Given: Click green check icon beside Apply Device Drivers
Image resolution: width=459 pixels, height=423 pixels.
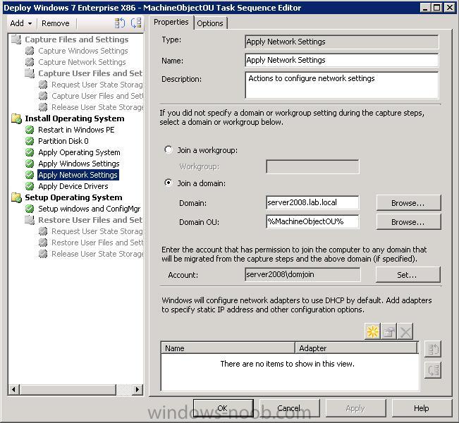Looking at the screenshot, I should pyautogui.click(x=30, y=186).
